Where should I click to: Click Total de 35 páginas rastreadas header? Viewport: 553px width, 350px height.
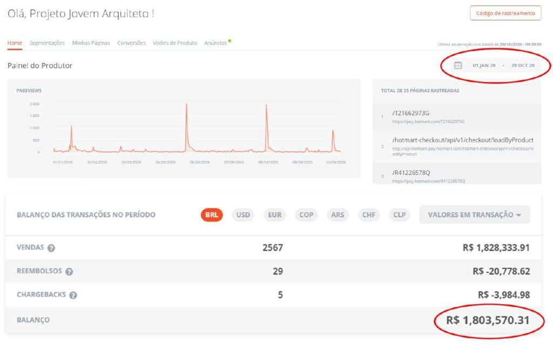point(420,91)
